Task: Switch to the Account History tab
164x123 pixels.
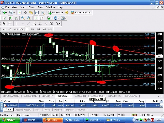Action: click(23, 110)
